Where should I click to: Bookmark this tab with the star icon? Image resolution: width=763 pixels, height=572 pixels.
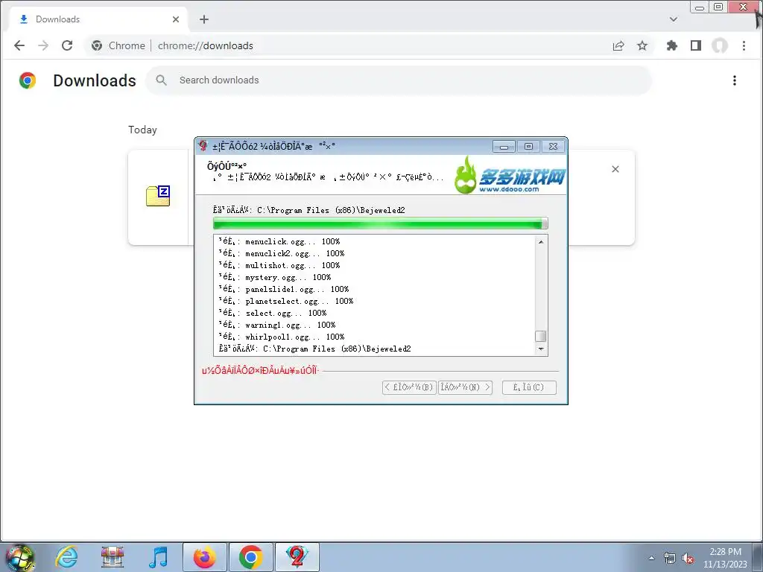642,45
